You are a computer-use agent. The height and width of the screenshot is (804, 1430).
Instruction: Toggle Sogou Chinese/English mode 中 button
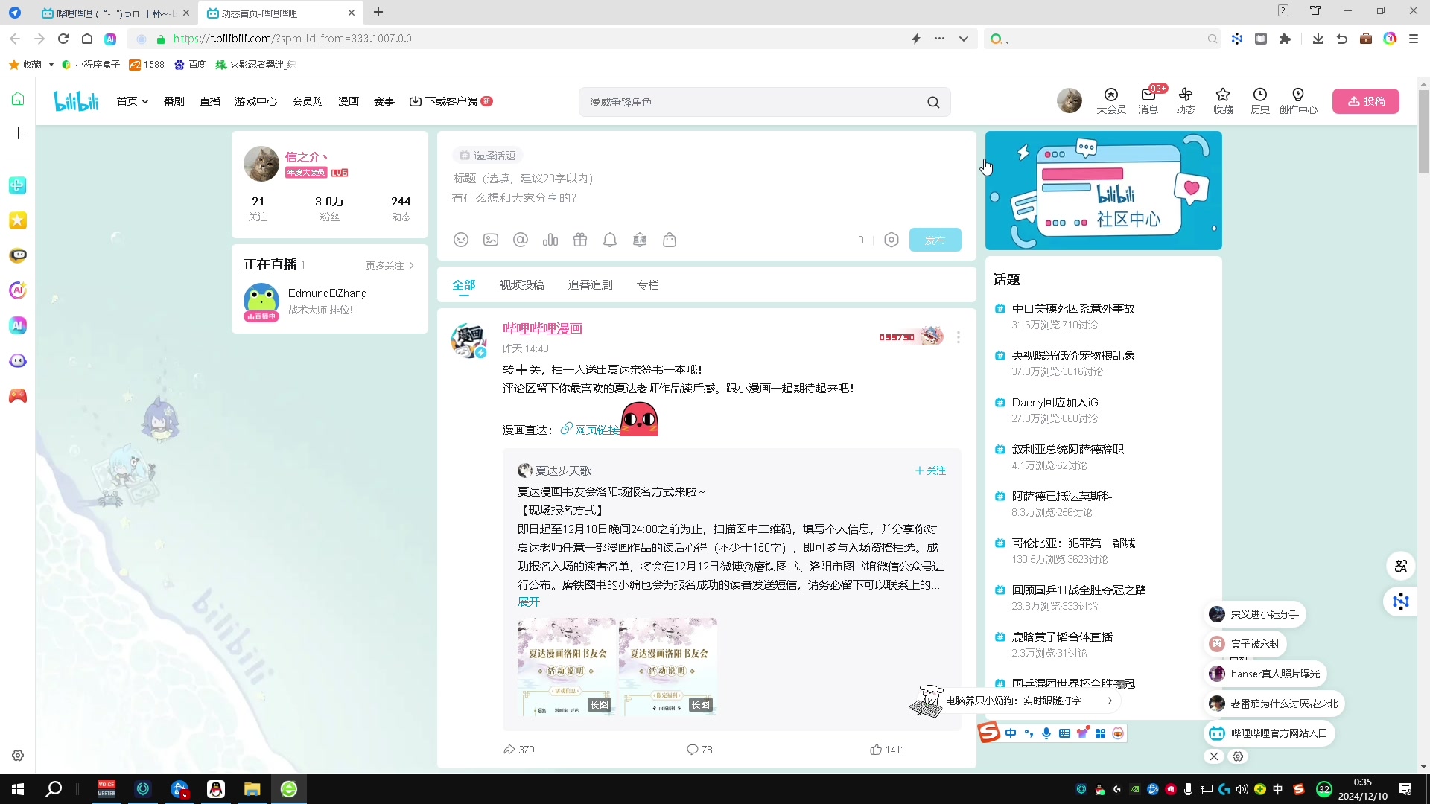point(1011,733)
